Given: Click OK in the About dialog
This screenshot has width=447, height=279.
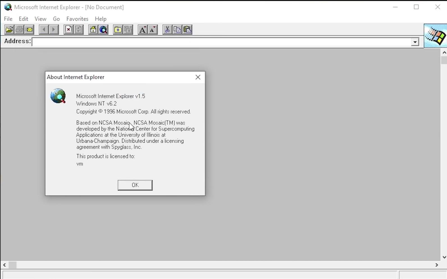Looking at the screenshot, I should 135,185.
